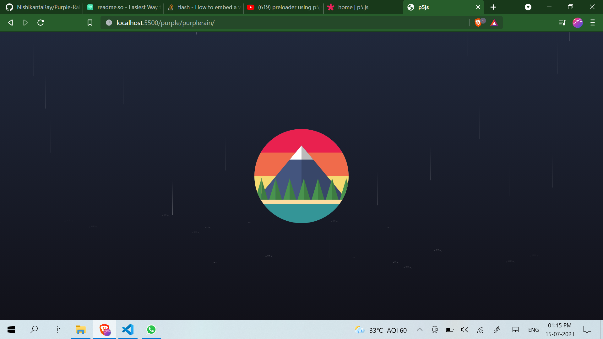The height and width of the screenshot is (339, 603).
Task: Click the volume speaker tray icon
Action: pyautogui.click(x=464, y=330)
